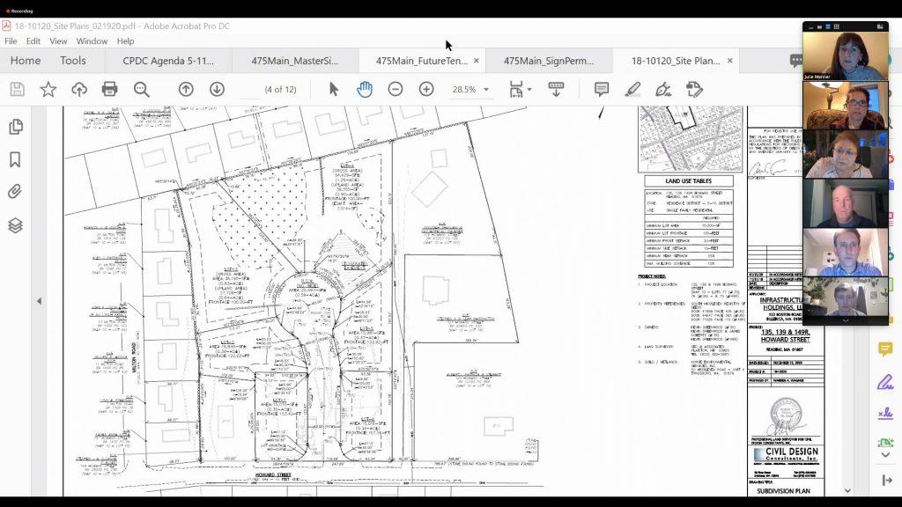Print the document
The width and height of the screenshot is (902, 507).
[110, 89]
